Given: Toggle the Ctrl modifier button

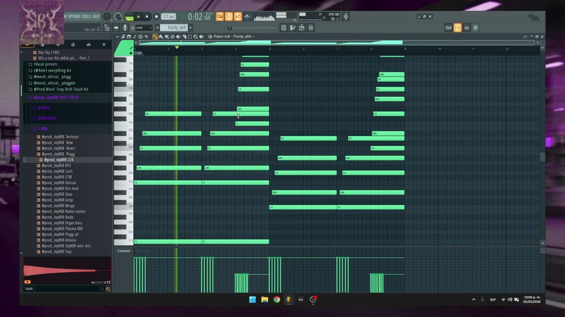Looking at the screenshot, I should [458, 28].
